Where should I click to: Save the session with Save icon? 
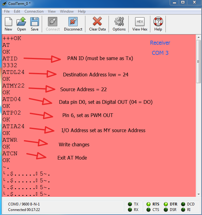pyautogui.click(x=35, y=22)
